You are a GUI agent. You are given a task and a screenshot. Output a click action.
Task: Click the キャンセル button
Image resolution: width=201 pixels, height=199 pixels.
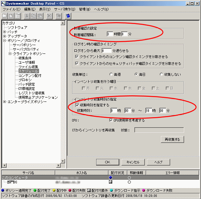(133, 162)
